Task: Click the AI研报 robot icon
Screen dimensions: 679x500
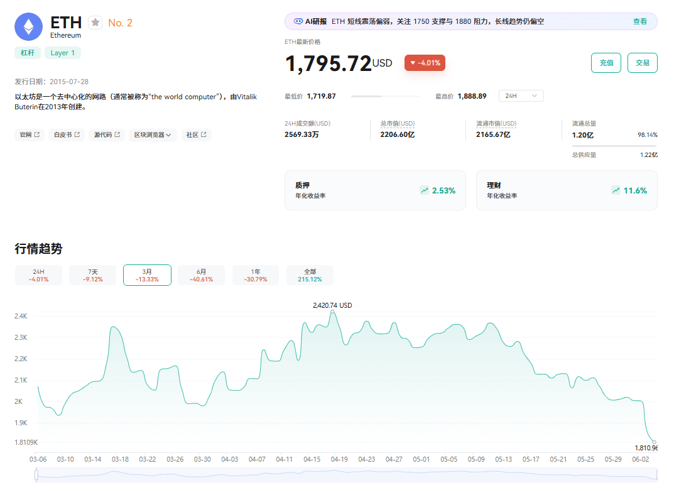Action: click(298, 21)
